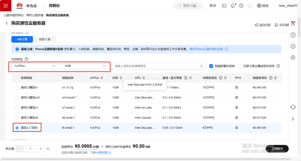
Task: Open the settings hexagon icon on the right sidebar
Action: pyautogui.click(x=293, y=58)
